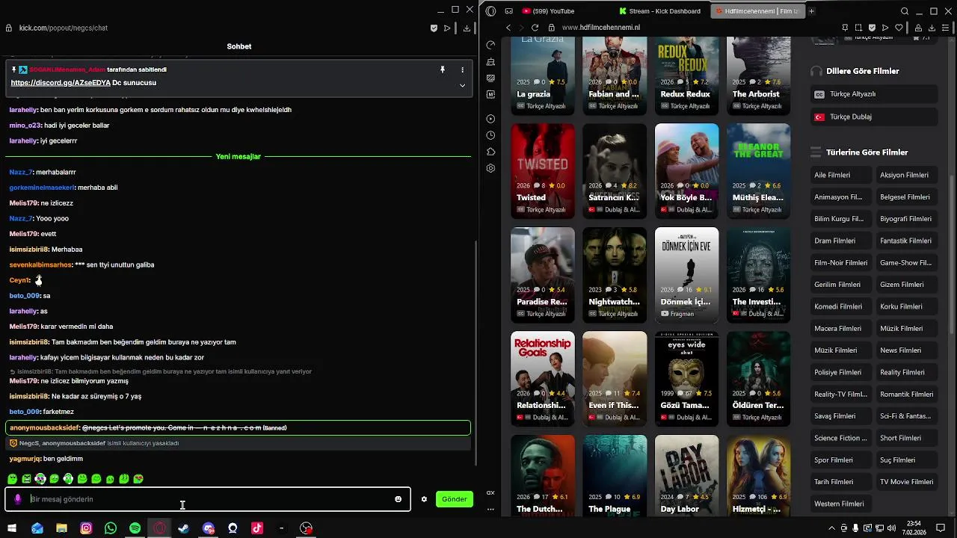Click the Twisted movie poster
Image resolution: width=957 pixels, height=538 pixels.
pyautogui.click(x=543, y=170)
